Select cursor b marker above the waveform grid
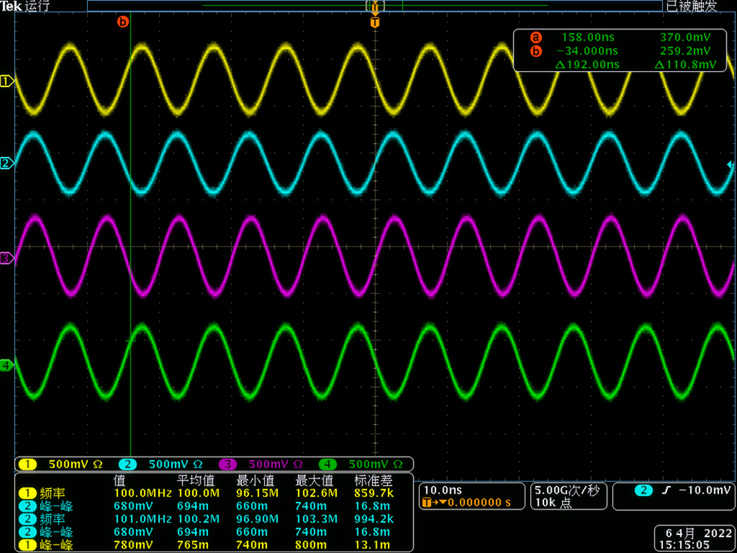The height and width of the screenshot is (553, 737). [122, 22]
